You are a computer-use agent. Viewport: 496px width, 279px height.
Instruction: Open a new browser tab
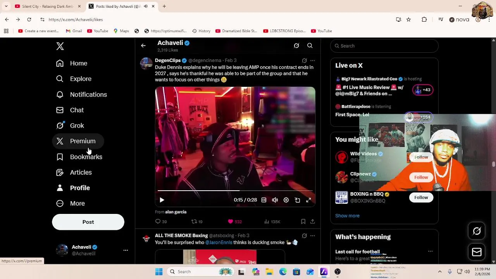pos(164,6)
